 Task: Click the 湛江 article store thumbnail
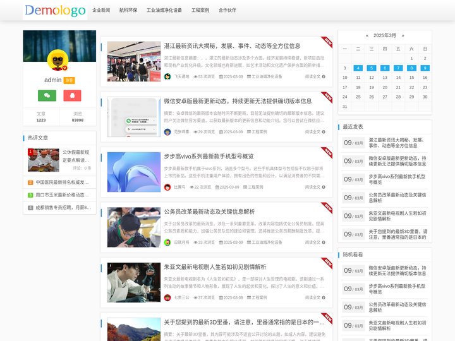click(134, 61)
